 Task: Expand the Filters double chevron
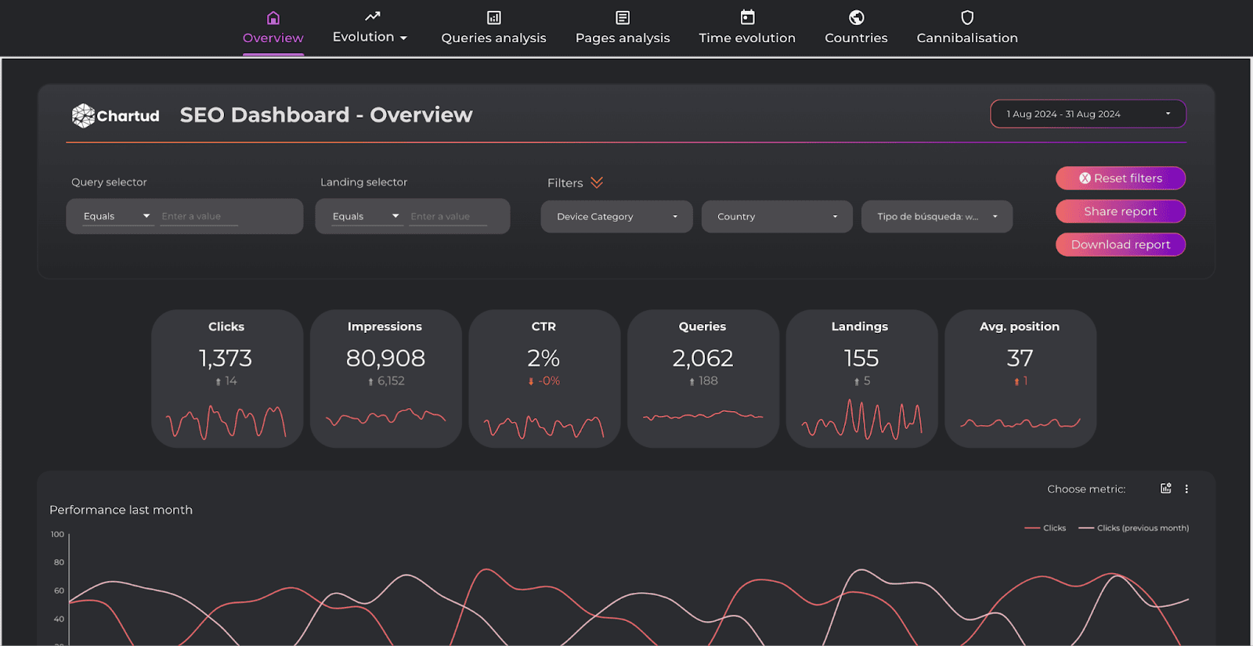(597, 182)
